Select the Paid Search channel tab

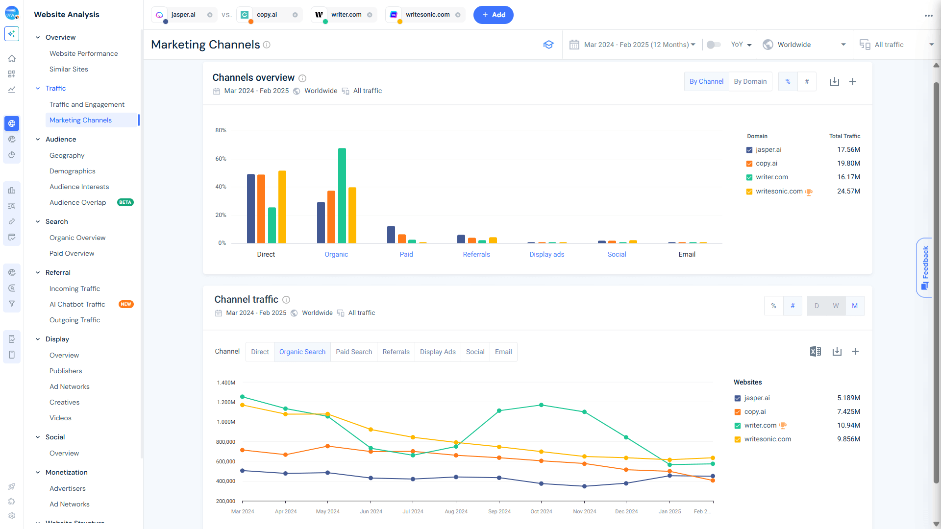point(354,352)
